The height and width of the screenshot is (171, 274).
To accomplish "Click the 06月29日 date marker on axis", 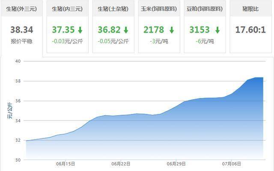I will [176, 164].
